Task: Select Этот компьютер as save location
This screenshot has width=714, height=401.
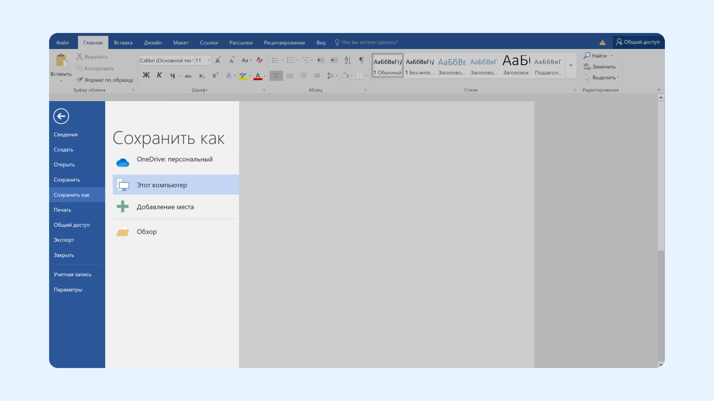Action: point(175,184)
